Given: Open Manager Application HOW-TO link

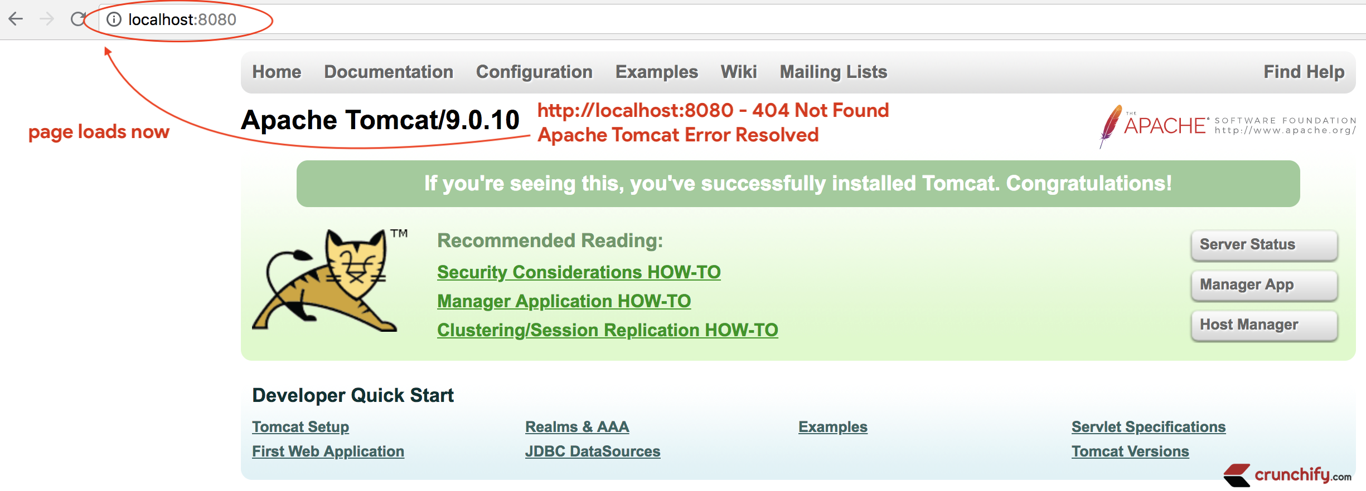Looking at the screenshot, I should click(564, 301).
